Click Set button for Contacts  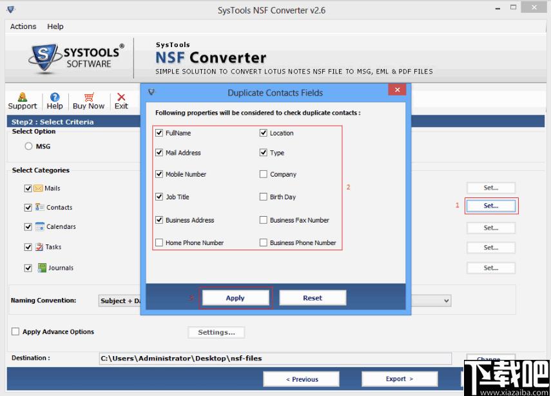pos(491,206)
